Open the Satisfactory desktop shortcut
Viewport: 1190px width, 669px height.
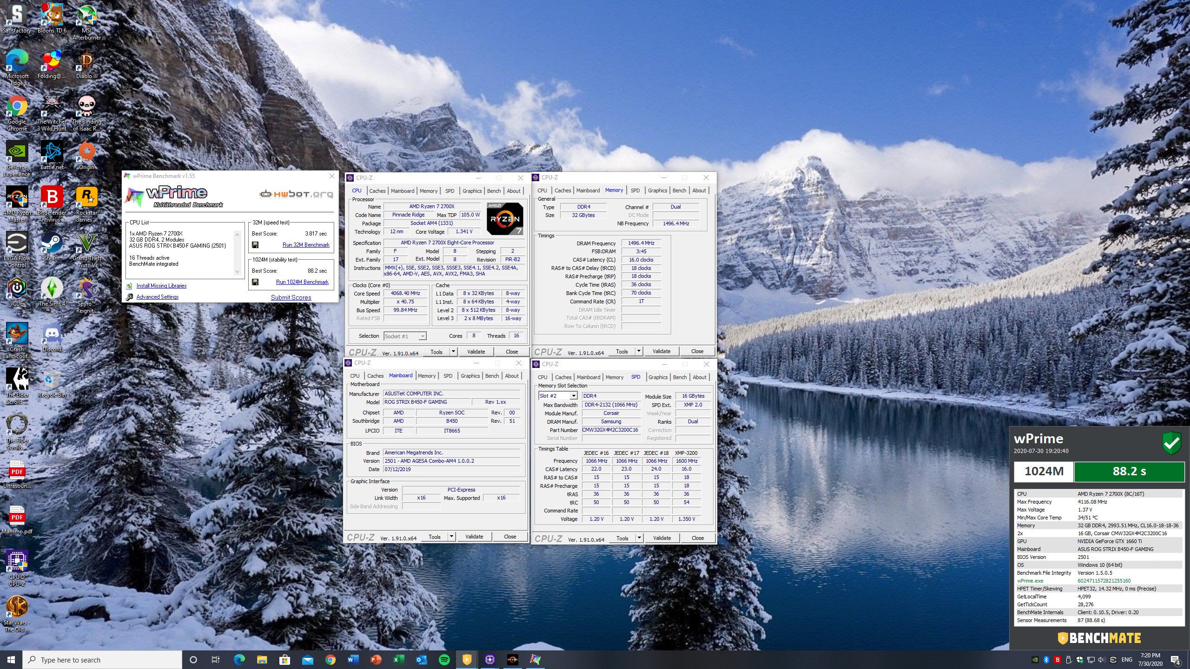click(x=17, y=19)
